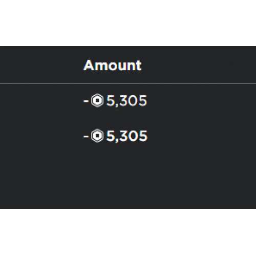This screenshot has width=256, height=256.
Task: Click the leading 5 in first row amount
Action: 110,100
